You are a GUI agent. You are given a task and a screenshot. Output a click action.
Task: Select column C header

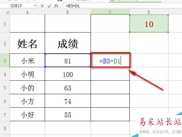110,12
